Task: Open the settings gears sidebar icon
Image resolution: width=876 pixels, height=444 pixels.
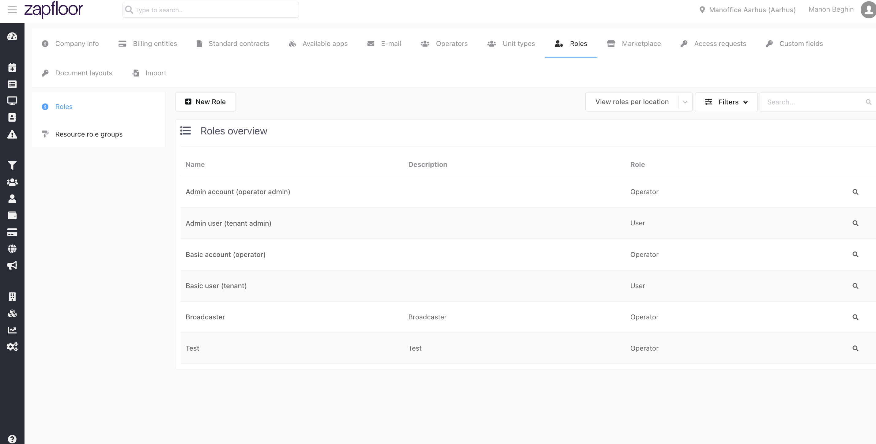Action: pyautogui.click(x=12, y=347)
